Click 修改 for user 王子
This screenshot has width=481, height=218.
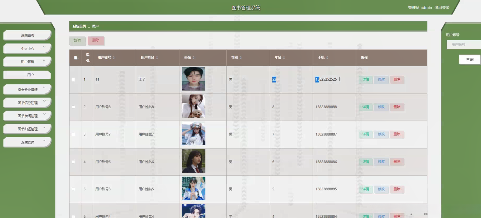[381, 80]
